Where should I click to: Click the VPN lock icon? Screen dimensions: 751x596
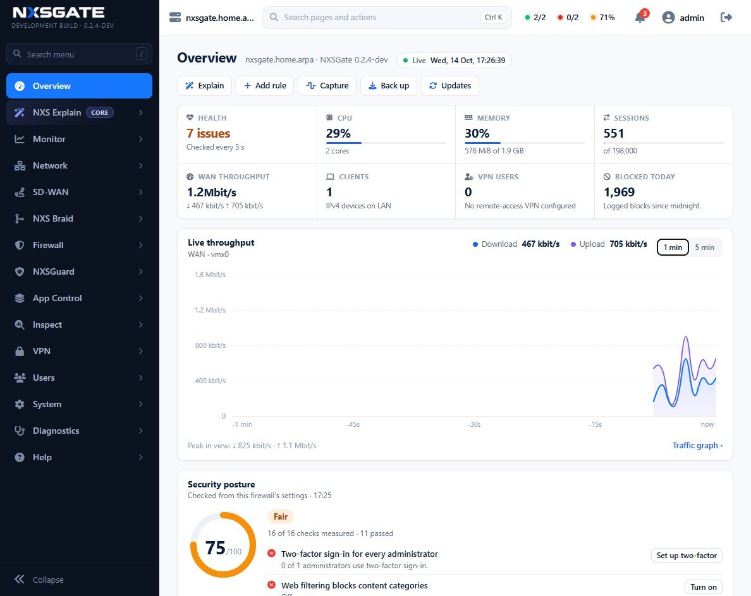[x=20, y=351]
